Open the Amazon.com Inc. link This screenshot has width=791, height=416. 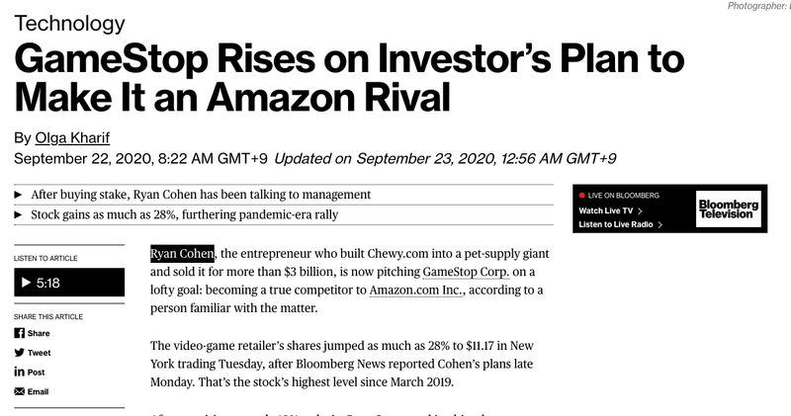(x=415, y=290)
